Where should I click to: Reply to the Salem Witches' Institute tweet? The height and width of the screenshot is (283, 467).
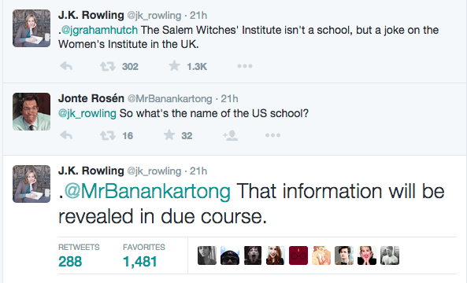66,66
